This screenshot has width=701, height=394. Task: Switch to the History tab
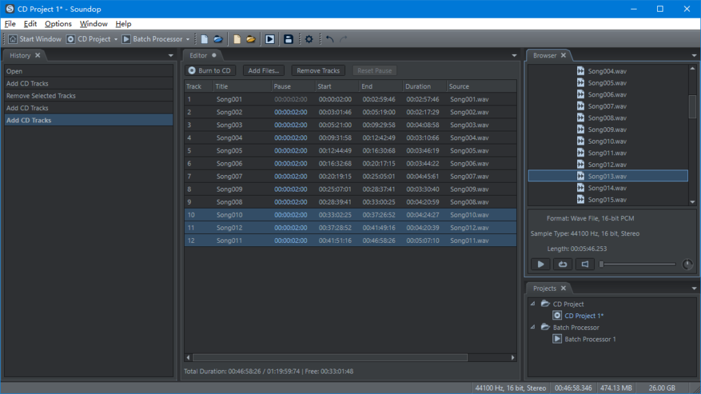[x=21, y=55]
